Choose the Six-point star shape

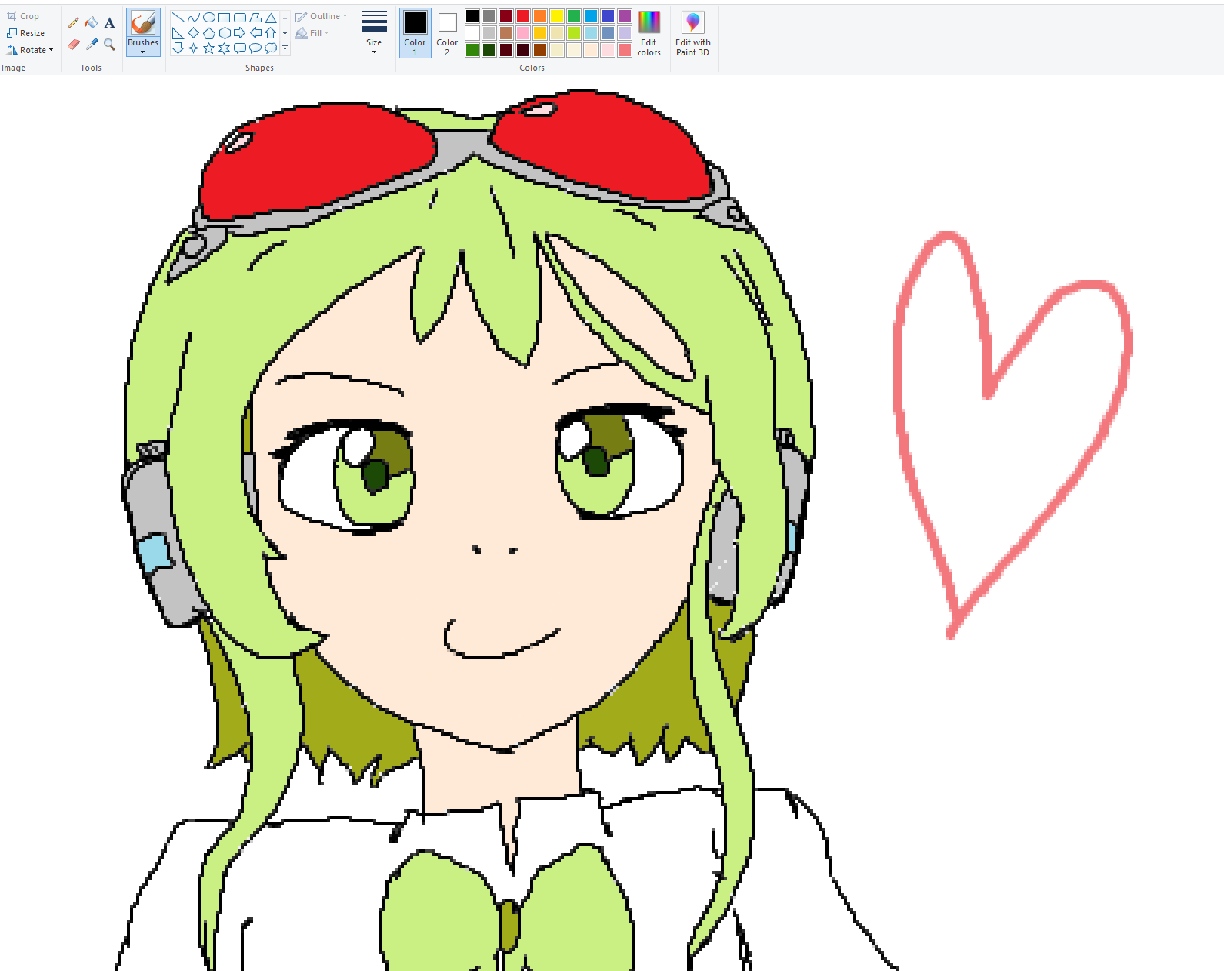tap(224, 48)
